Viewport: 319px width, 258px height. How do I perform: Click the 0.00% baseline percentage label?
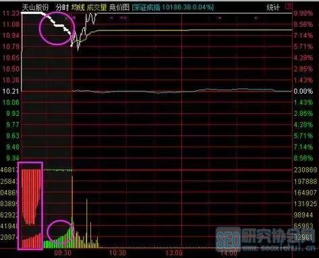coord(303,91)
